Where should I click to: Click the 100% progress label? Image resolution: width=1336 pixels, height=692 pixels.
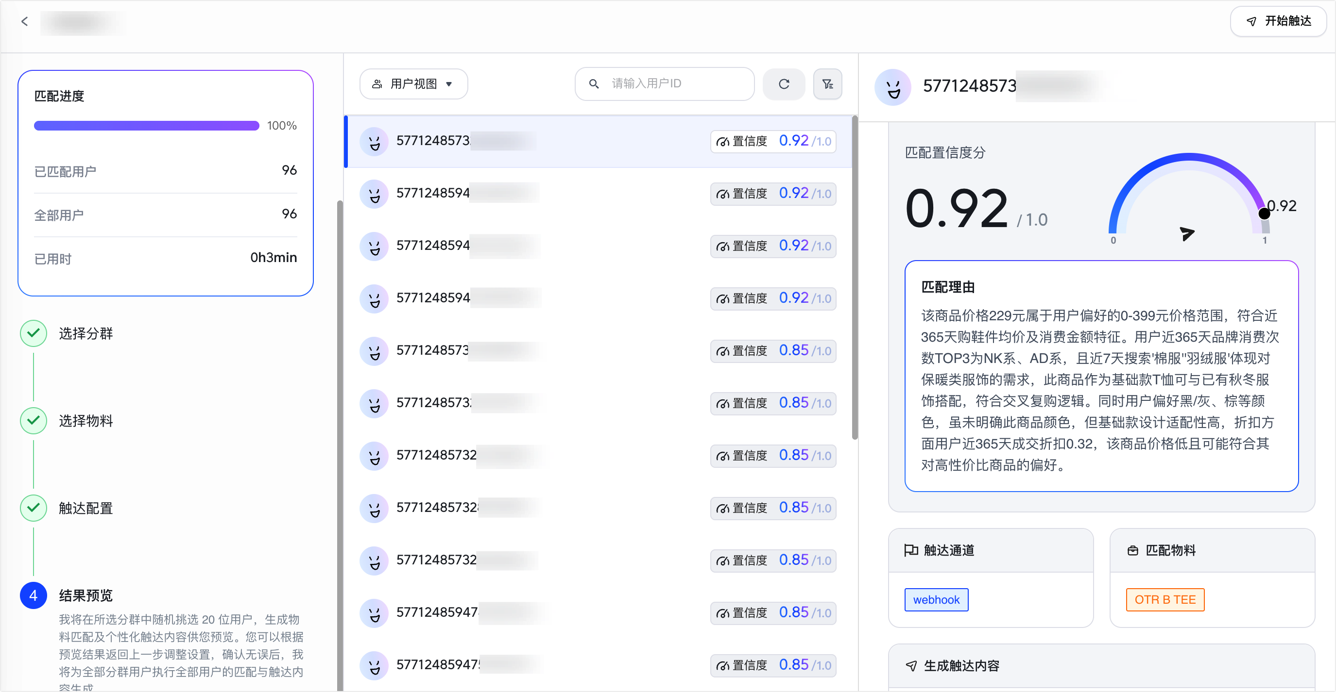(282, 126)
